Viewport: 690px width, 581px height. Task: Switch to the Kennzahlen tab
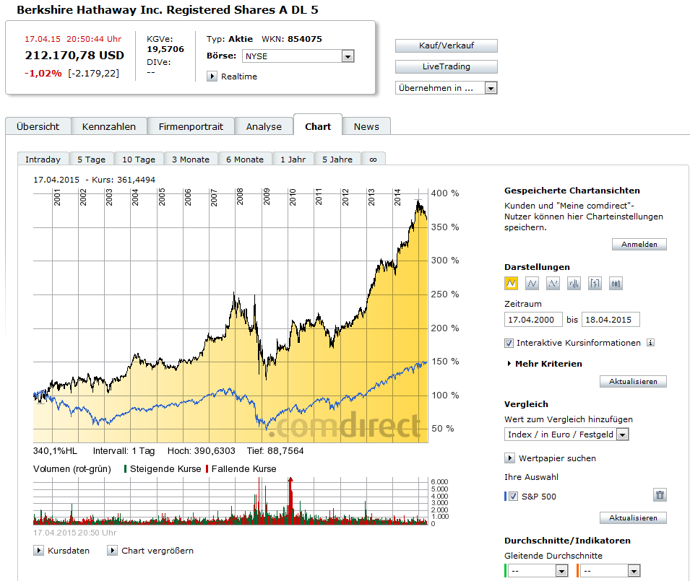tap(108, 126)
